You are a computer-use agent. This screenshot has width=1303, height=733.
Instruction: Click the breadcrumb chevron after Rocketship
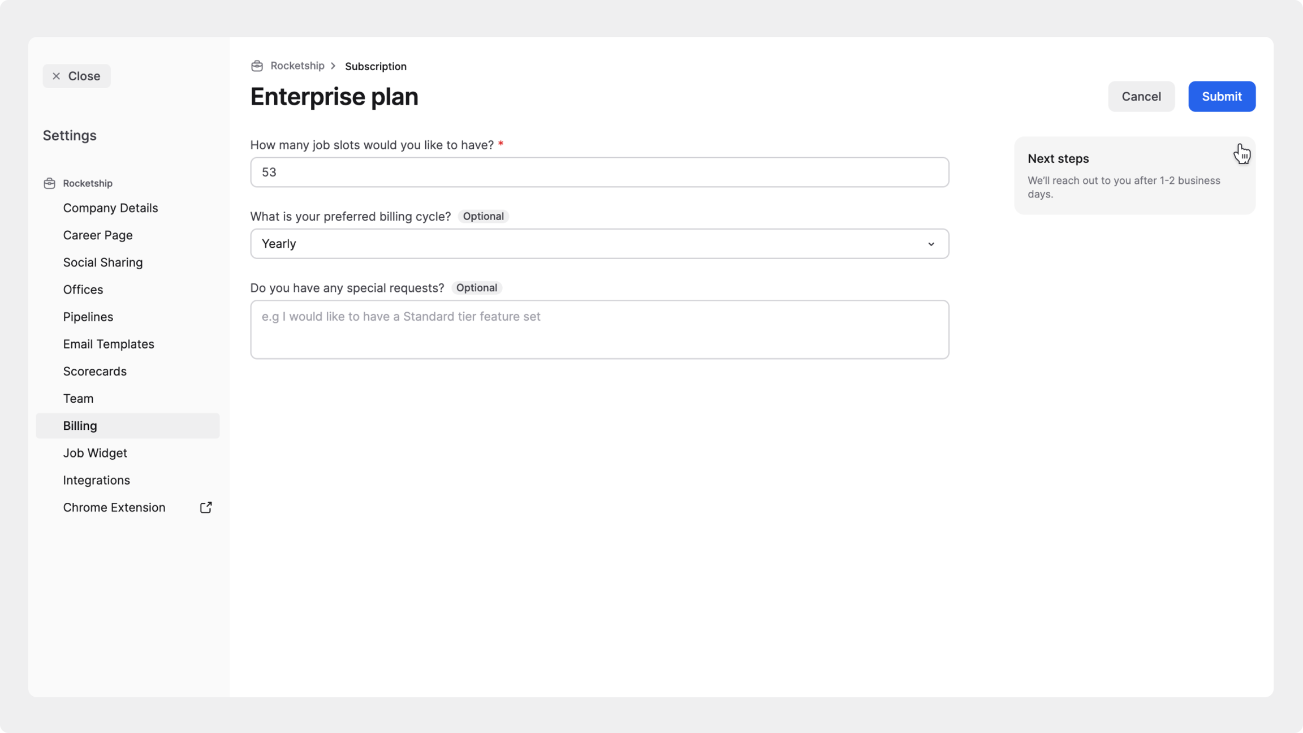(x=334, y=66)
